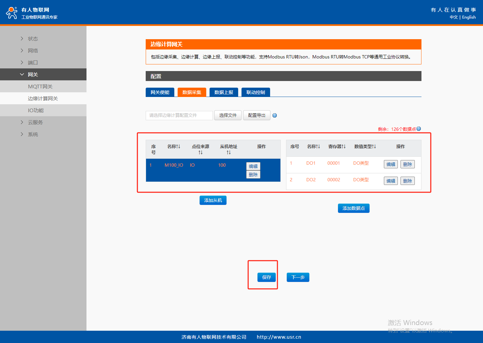Sort slave list by point source arrows

tap(200, 152)
